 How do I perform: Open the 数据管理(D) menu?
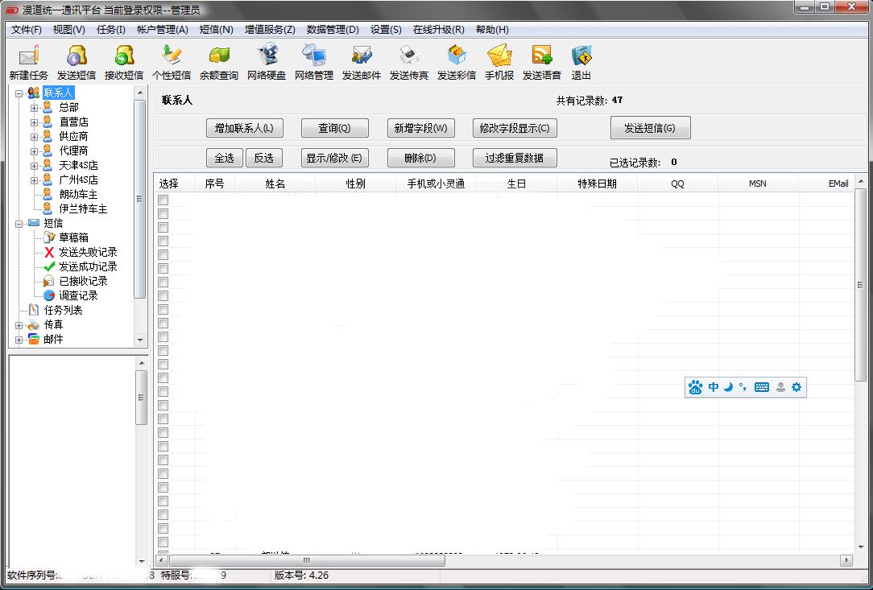[333, 30]
